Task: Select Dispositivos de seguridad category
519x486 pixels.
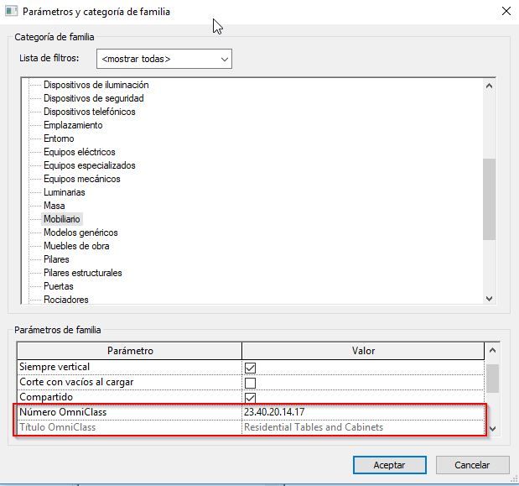Action: (x=94, y=98)
